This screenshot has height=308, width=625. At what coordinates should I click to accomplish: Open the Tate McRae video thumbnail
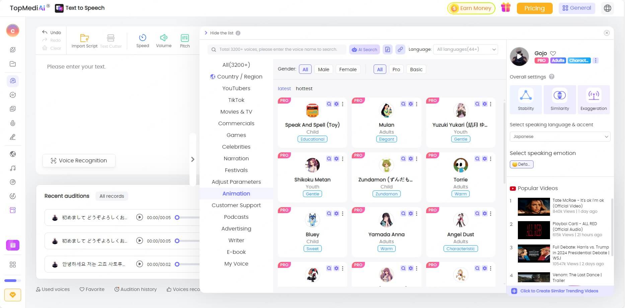point(534,206)
